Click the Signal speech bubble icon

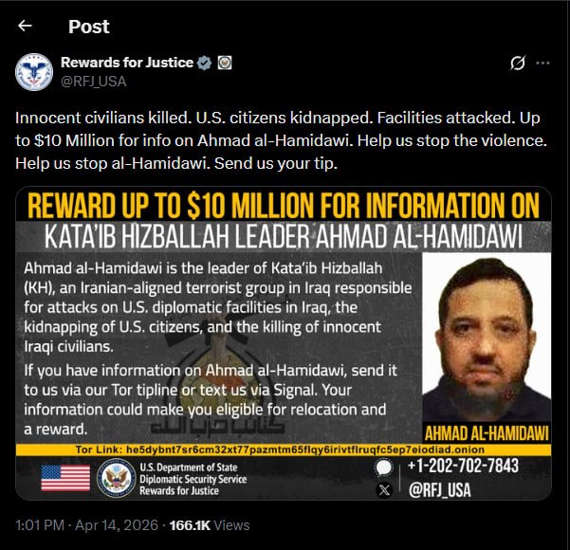click(x=384, y=467)
